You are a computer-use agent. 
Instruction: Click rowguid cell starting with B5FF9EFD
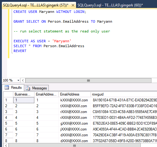124,106
